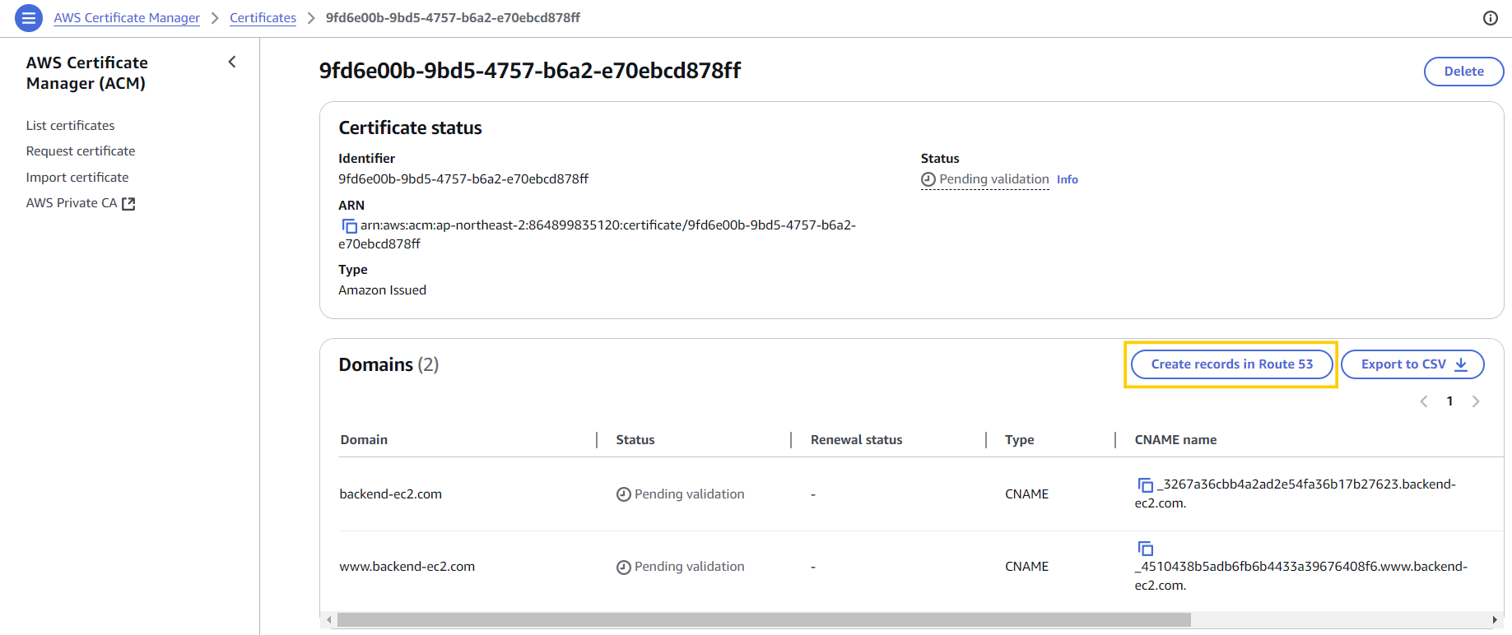
Task: Click the CNAME name column header
Action: tap(1175, 440)
